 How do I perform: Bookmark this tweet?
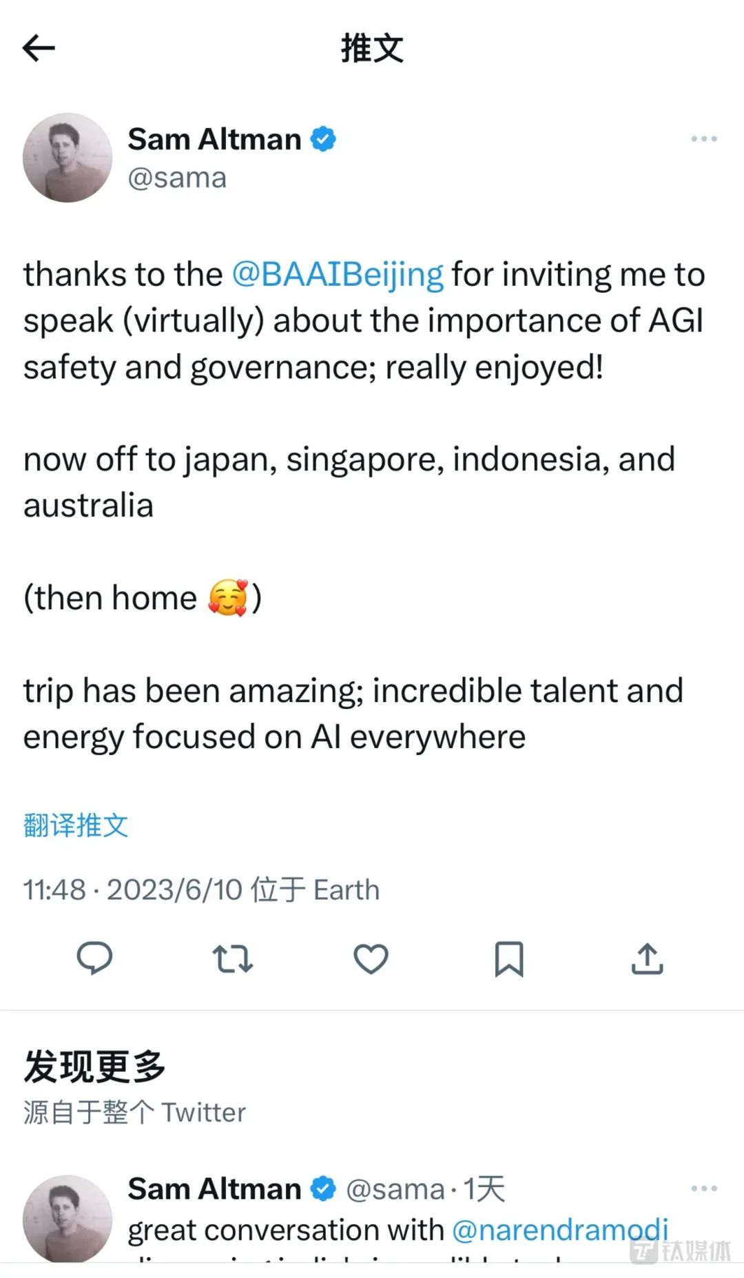509,959
